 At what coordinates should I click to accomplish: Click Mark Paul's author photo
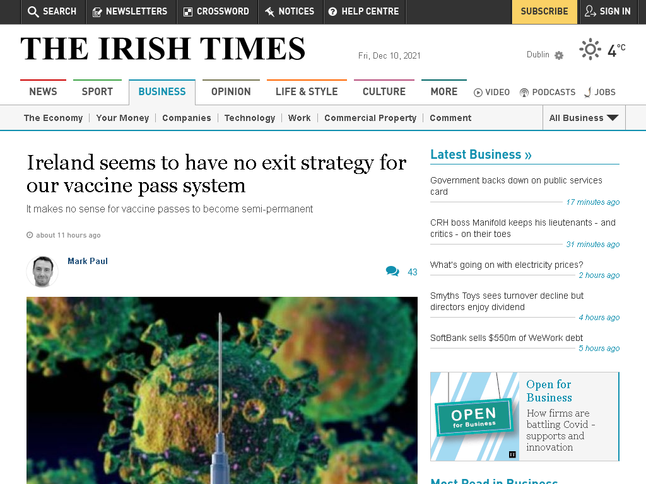point(42,271)
